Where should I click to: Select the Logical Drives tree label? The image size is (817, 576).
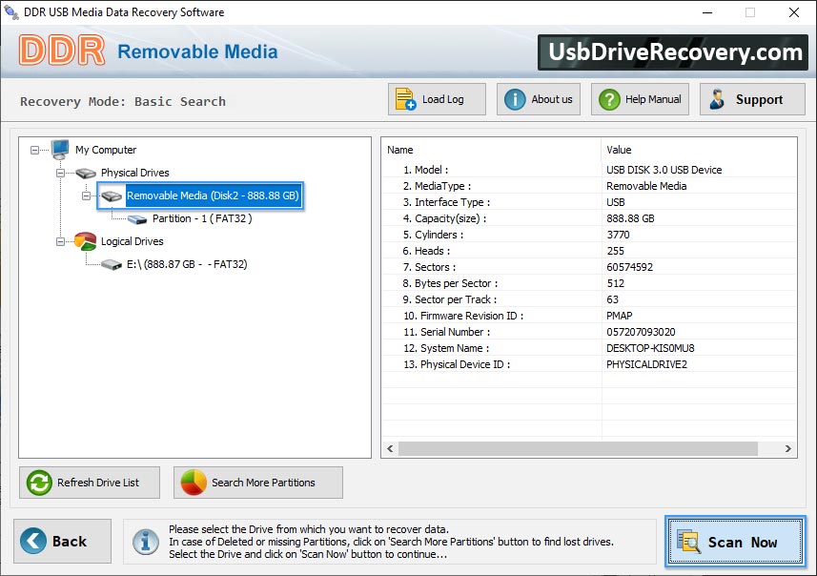click(133, 241)
